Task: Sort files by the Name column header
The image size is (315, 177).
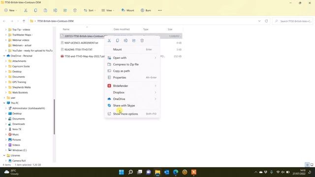Action: click(66, 29)
